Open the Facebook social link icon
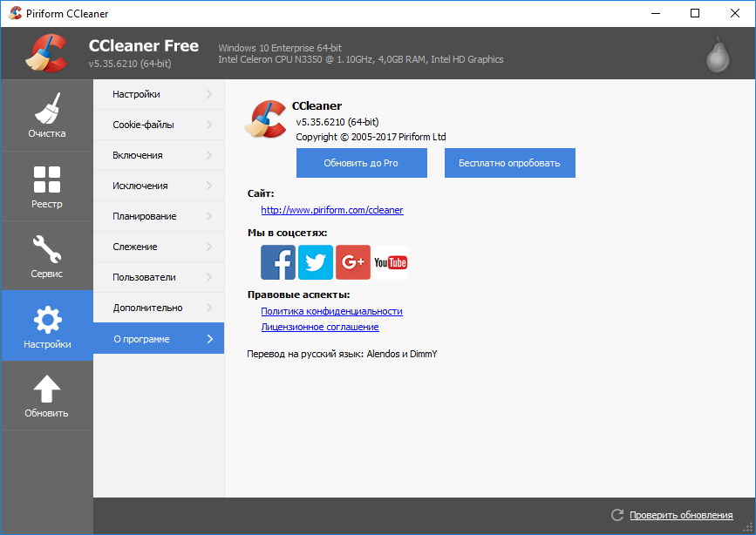The height and width of the screenshot is (535, 756). pyautogui.click(x=278, y=262)
